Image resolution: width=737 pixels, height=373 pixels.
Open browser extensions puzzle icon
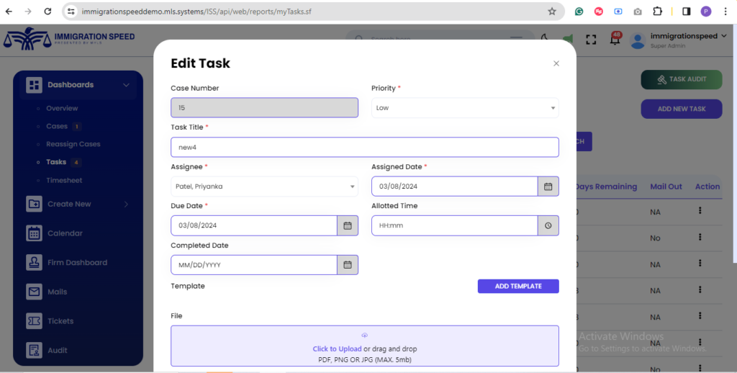click(x=658, y=12)
